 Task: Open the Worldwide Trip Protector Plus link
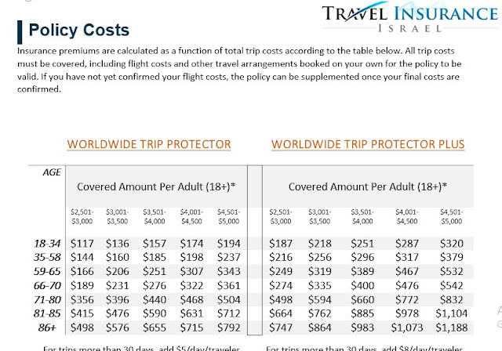pos(368,144)
